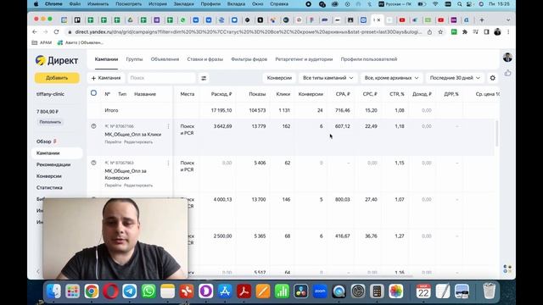Click status icon of МК_Общие_Опл за Клики campaign
This screenshot has width=543, height=305.
click(93, 126)
